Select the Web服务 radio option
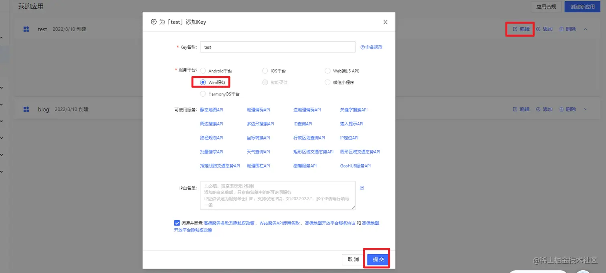The width and height of the screenshot is (606, 273). pyautogui.click(x=203, y=82)
